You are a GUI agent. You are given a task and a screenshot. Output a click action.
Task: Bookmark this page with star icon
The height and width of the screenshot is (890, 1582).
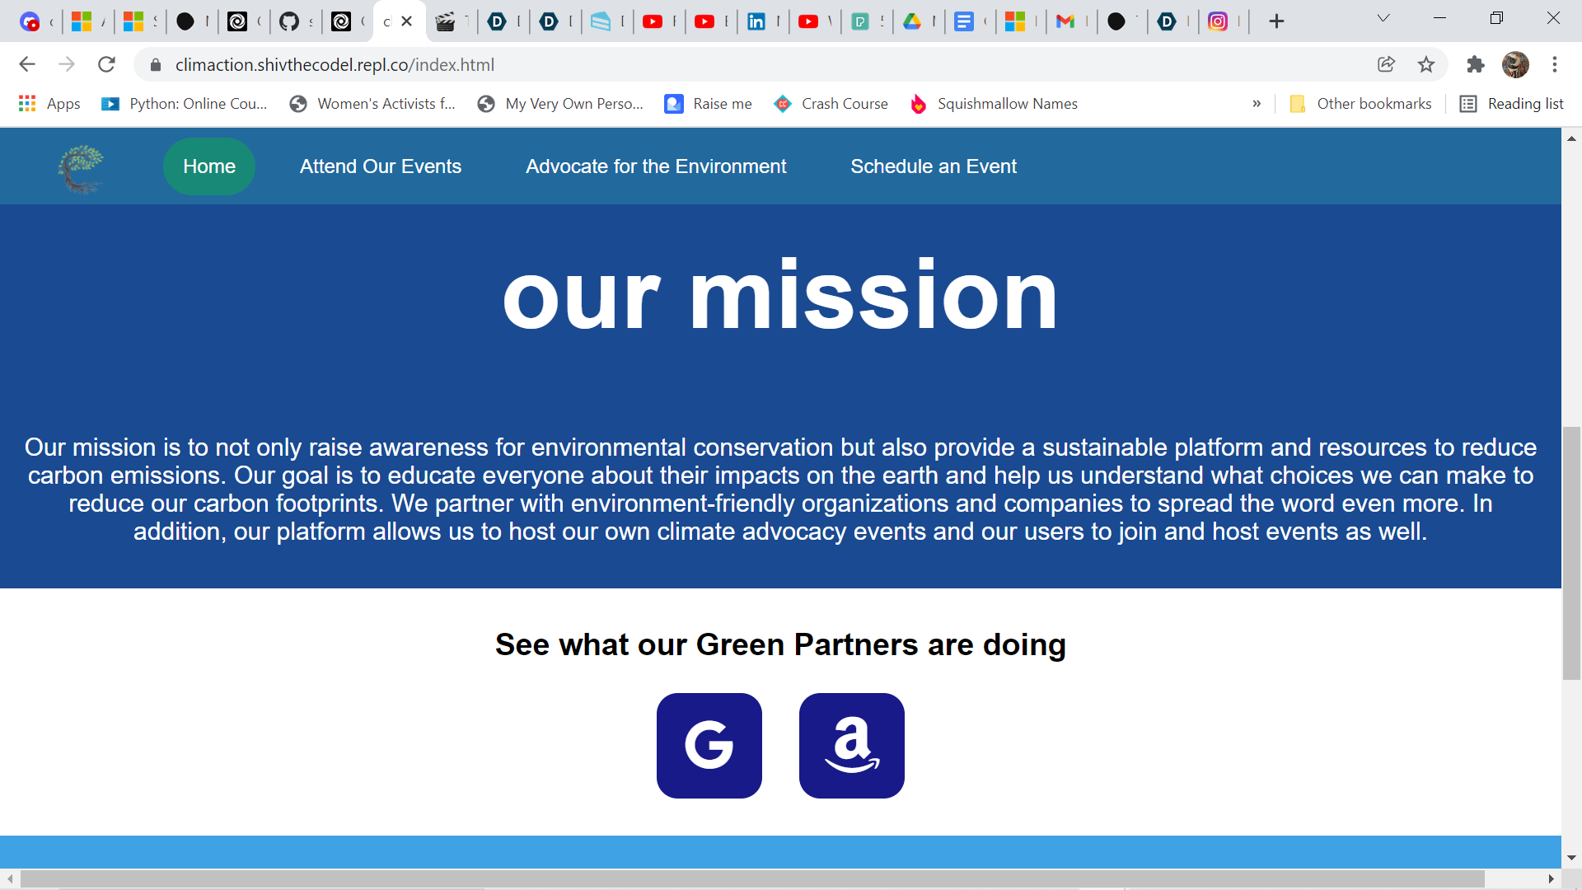(x=1426, y=64)
